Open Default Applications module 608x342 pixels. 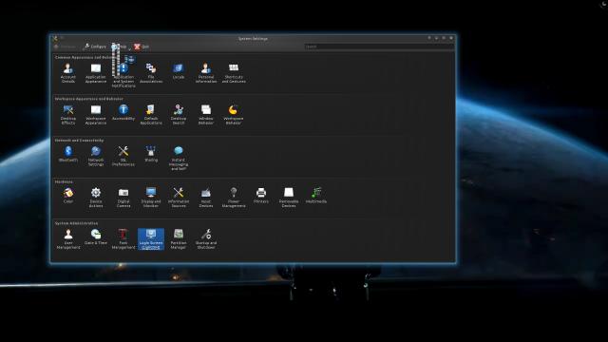pyautogui.click(x=151, y=115)
